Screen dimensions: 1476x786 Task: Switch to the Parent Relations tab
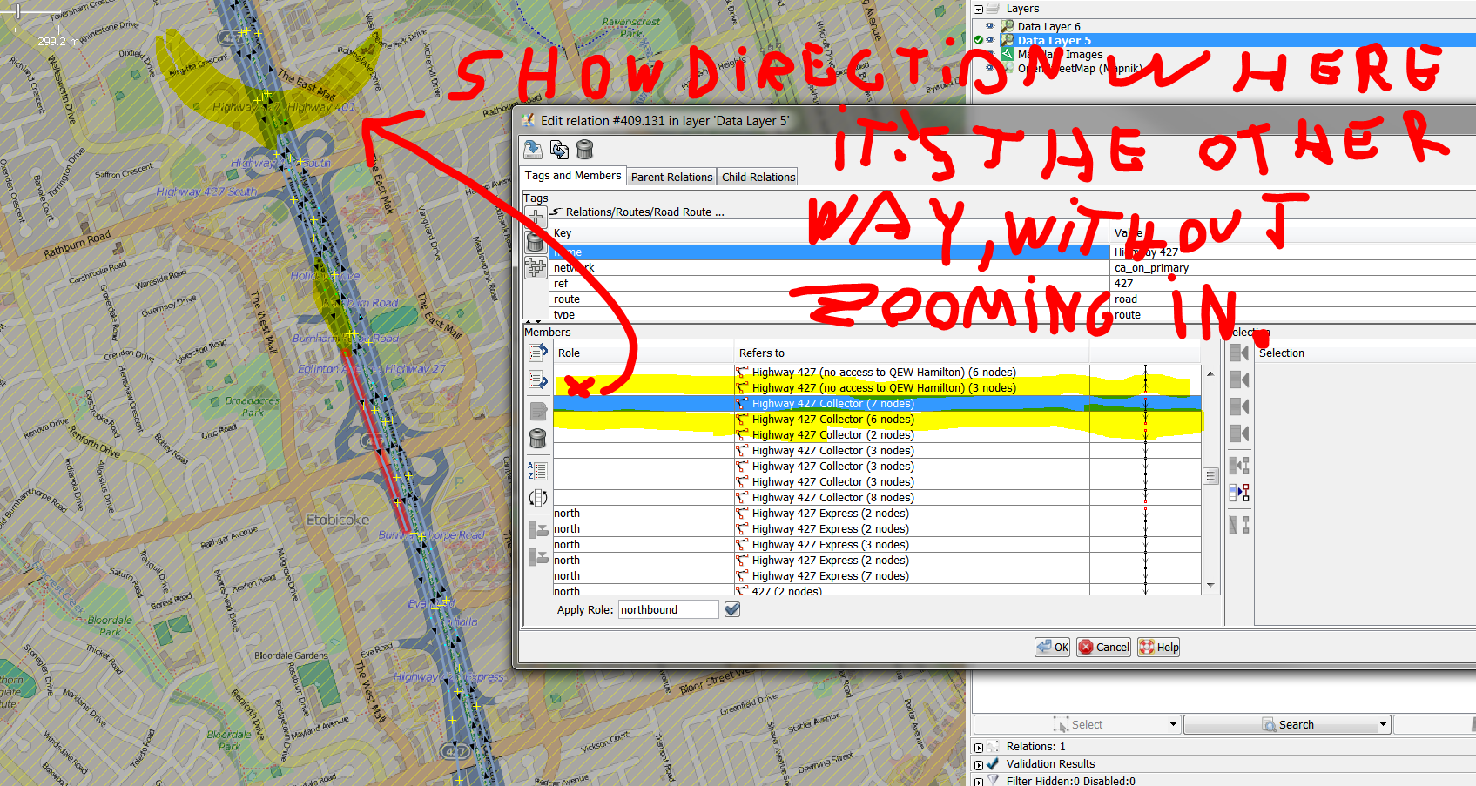point(671,177)
